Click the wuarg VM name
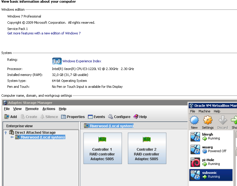Viewport: 237px width, 186px height. click(207, 147)
